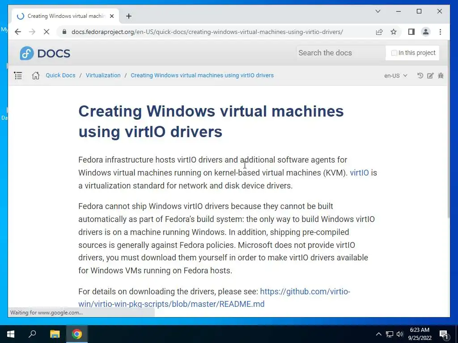Edit this page icon
The height and width of the screenshot is (343, 458).
(x=430, y=75)
